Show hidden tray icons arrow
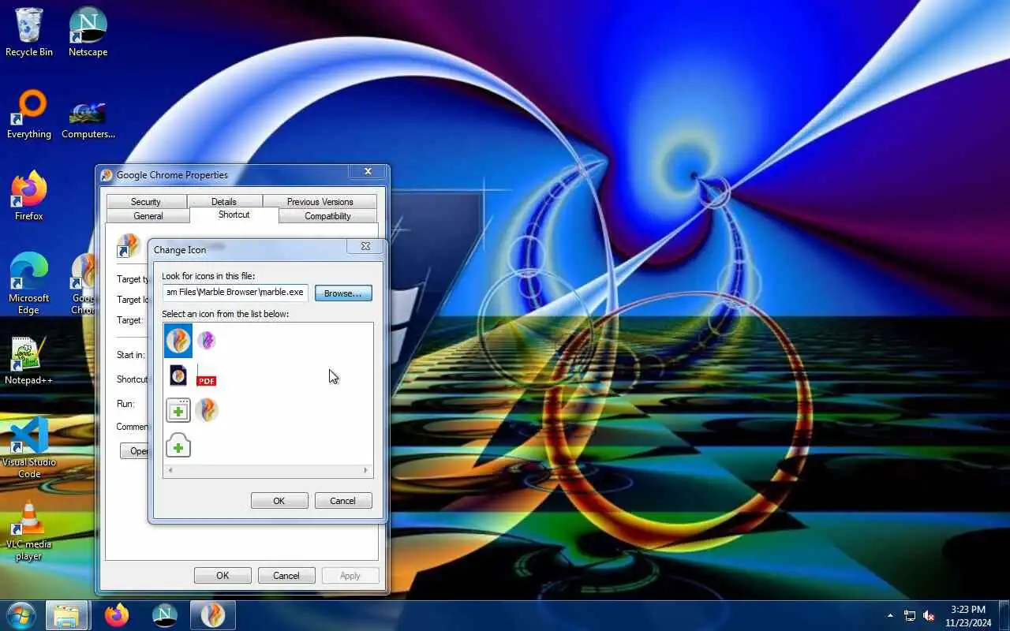This screenshot has width=1010, height=631. (890, 616)
